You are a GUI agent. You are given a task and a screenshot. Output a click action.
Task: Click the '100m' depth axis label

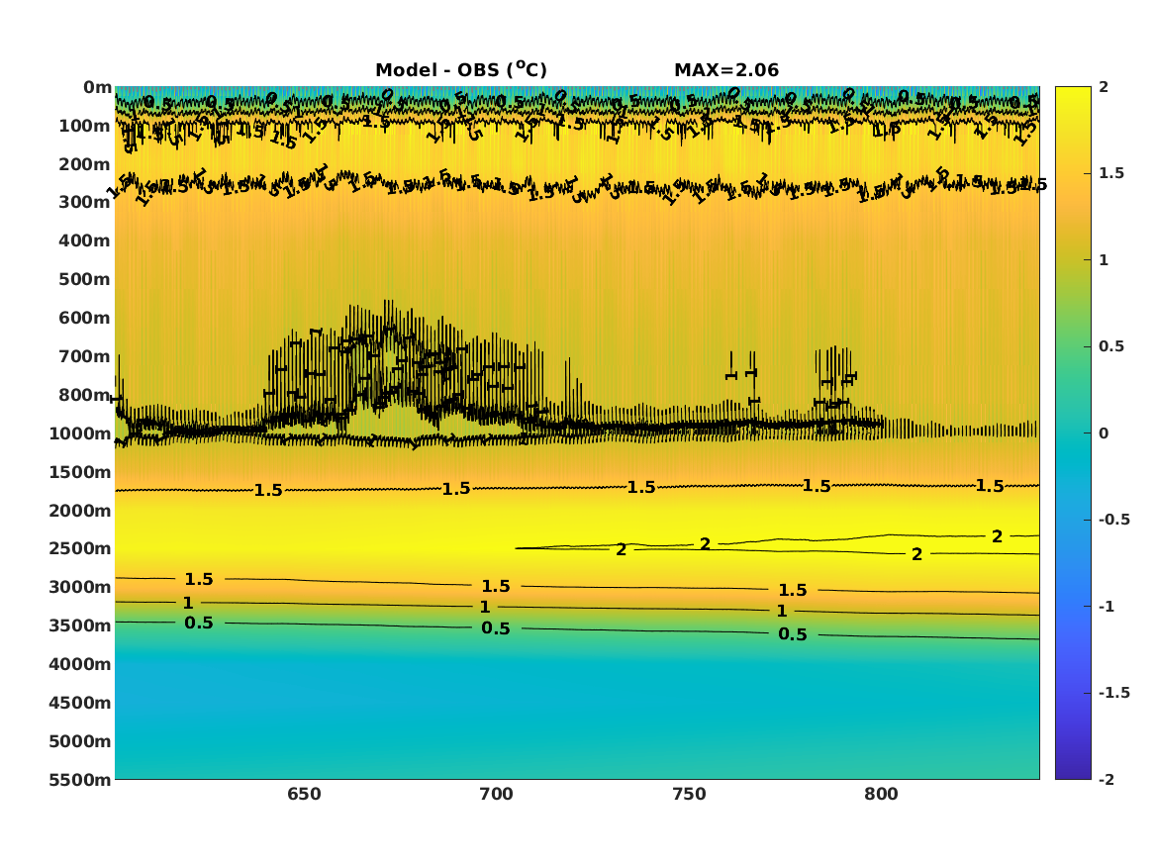pos(85,126)
